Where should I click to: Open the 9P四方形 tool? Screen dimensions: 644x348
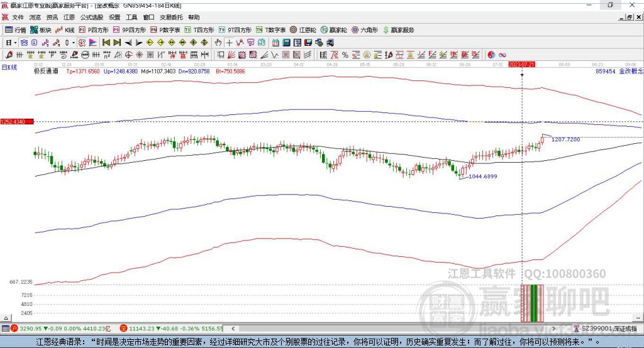click(x=130, y=30)
